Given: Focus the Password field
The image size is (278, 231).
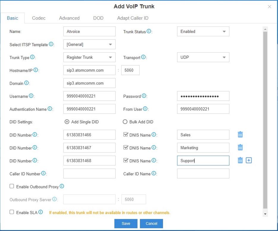Looking at the screenshot, I should pos(203,96).
